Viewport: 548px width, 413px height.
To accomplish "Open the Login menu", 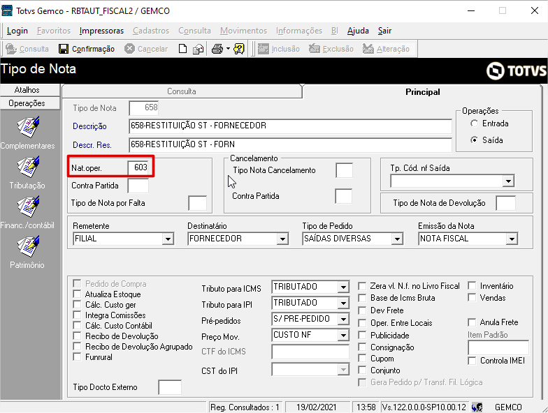I will pyautogui.click(x=17, y=31).
